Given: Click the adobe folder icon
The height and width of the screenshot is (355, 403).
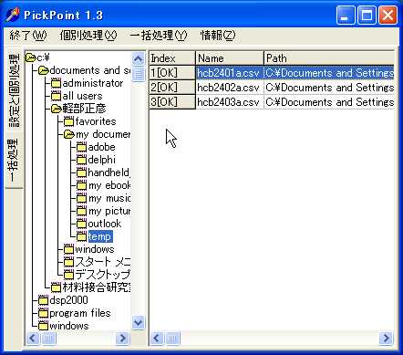Looking at the screenshot, I should tap(81, 147).
